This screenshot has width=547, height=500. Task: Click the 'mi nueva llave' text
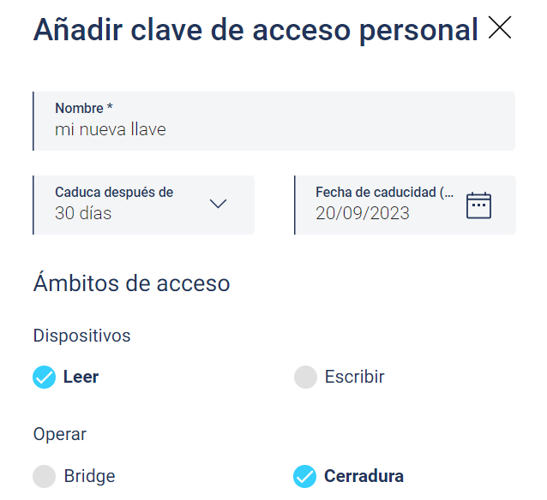pos(111,129)
